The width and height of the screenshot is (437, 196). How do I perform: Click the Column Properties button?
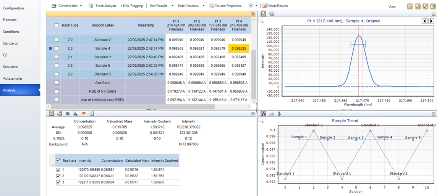pos(227,6)
